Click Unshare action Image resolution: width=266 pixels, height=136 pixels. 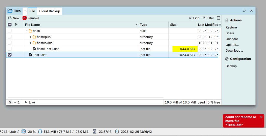[x=232, y=39]
